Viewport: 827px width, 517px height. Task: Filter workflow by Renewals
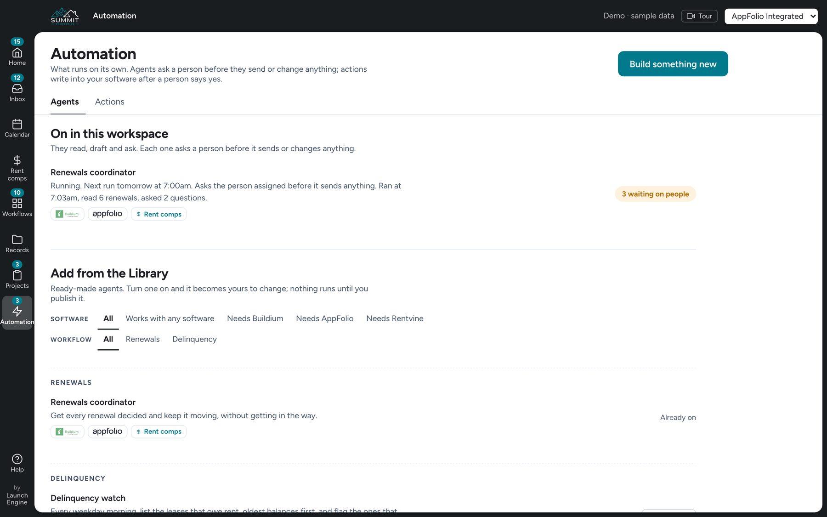tap(143, 339)
